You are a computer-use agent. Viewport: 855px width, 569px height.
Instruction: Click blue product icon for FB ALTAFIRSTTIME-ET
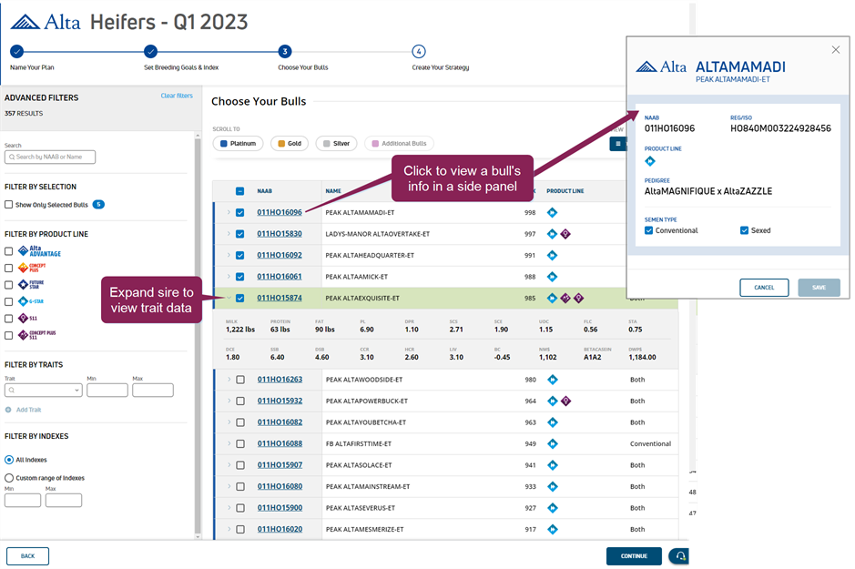tap(553, 443)
